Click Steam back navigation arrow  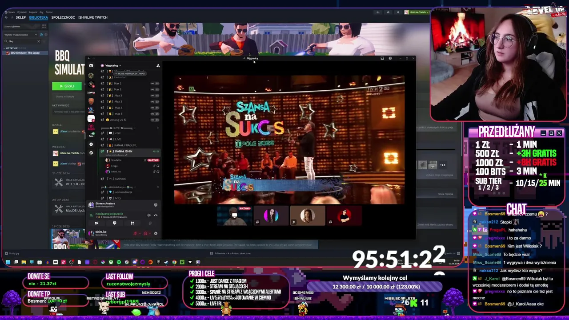6,17
